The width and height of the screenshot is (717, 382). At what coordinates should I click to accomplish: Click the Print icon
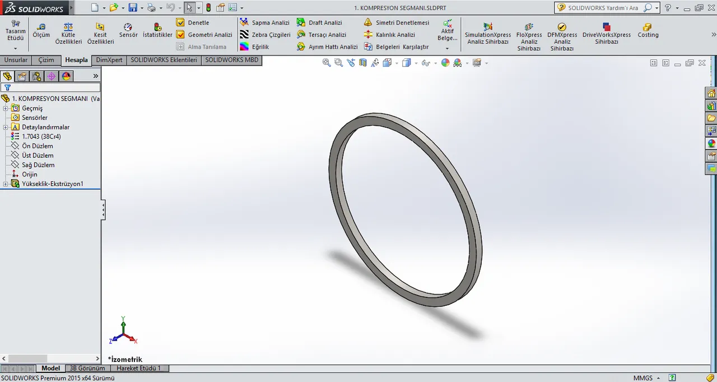[151, 8]
